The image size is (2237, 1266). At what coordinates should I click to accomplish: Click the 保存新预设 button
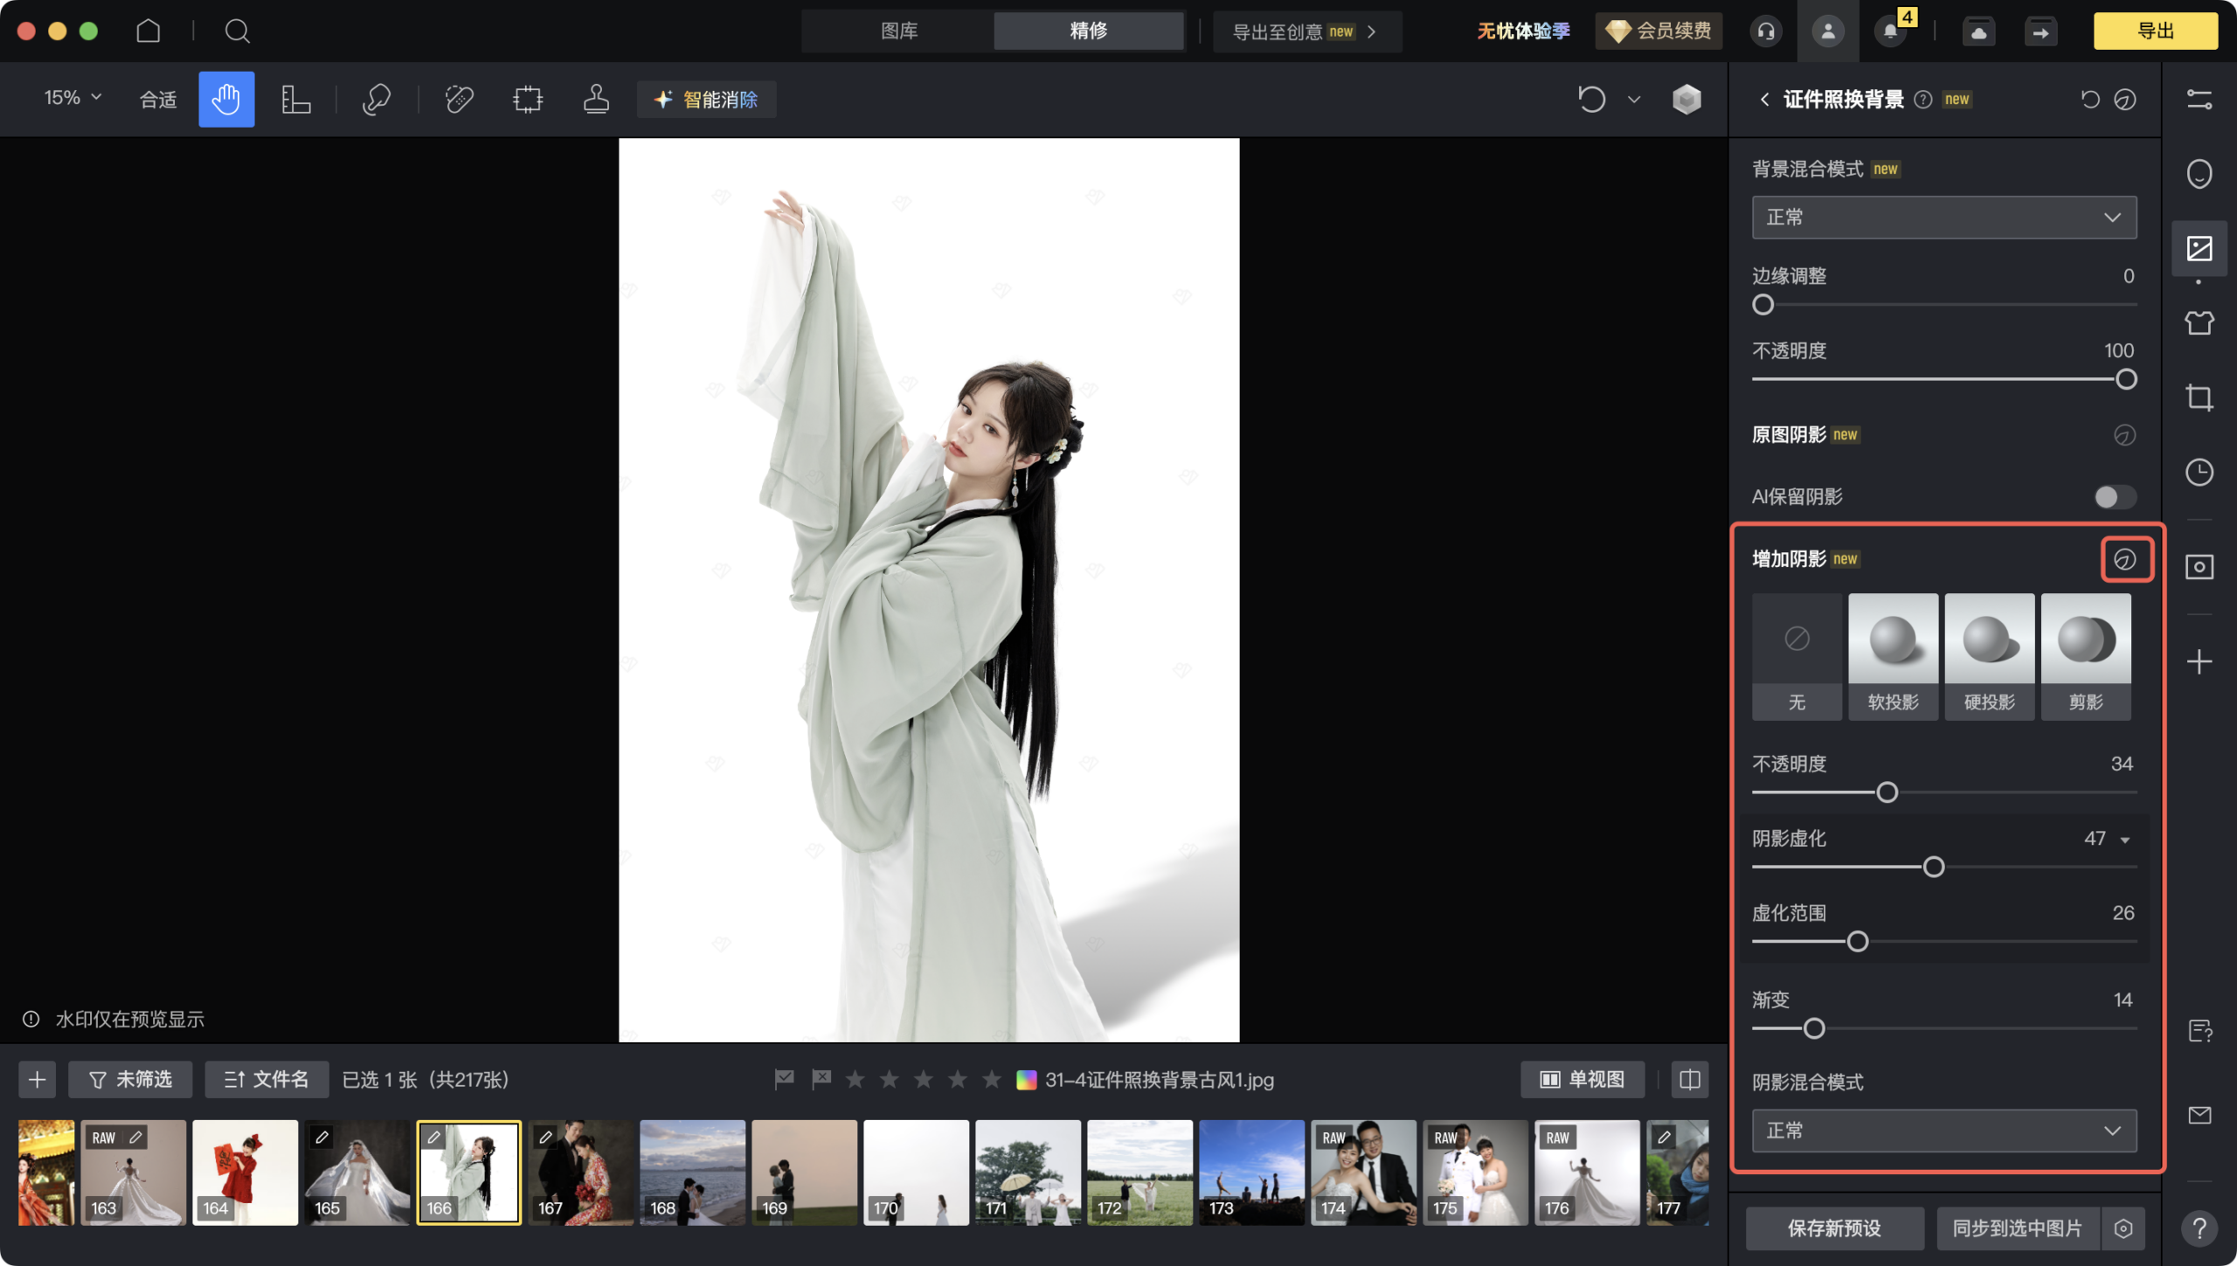[1833, 1228]
